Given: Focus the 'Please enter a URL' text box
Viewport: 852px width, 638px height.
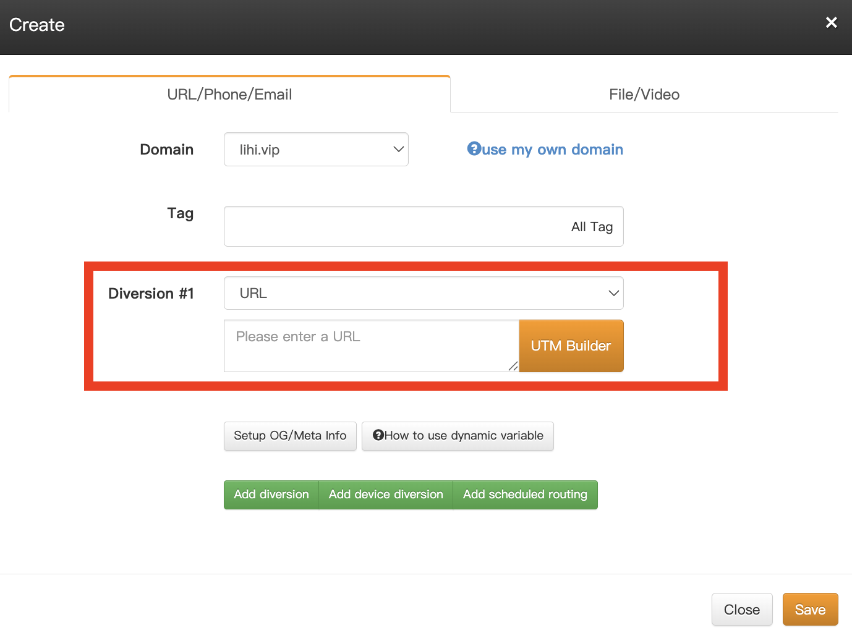Looking at the screenshot, I should [x=370, y=346].
